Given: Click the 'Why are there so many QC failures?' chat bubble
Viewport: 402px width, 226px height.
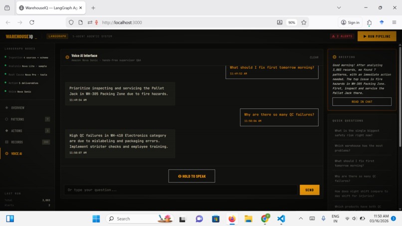Looking at the screenshot, I should (x=279, y=117).
